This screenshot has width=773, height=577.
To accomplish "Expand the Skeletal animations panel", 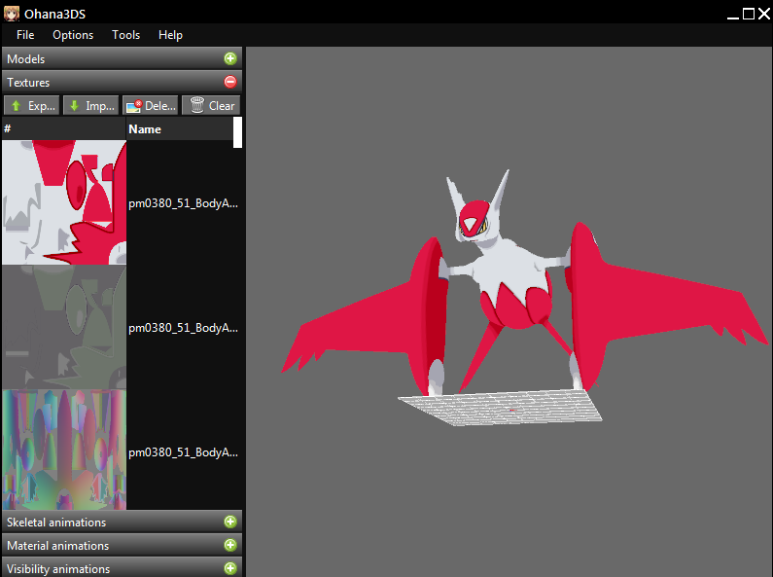I will pyautogui.click(x=230, y=523).
